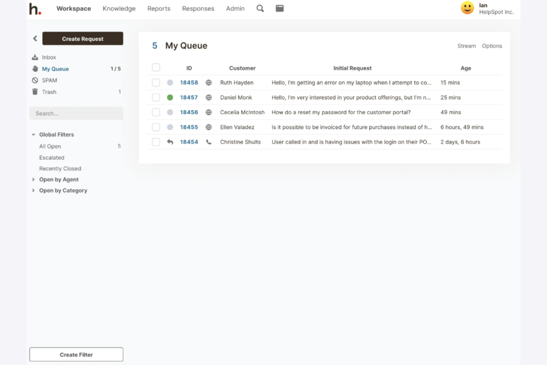Open the HelpSpot logo icon
Screen dimensions: 547x365
pos(35,9)
